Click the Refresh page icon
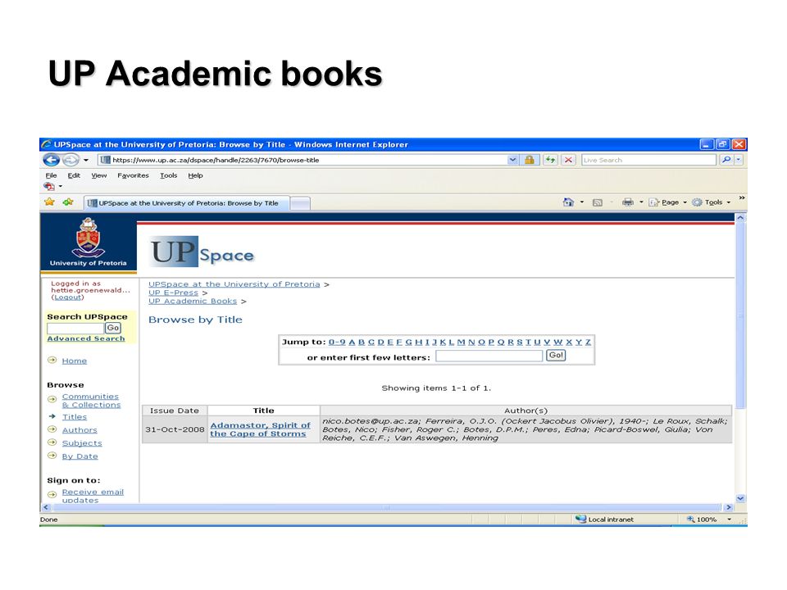The image size is (787, 590). click(551, 160)
